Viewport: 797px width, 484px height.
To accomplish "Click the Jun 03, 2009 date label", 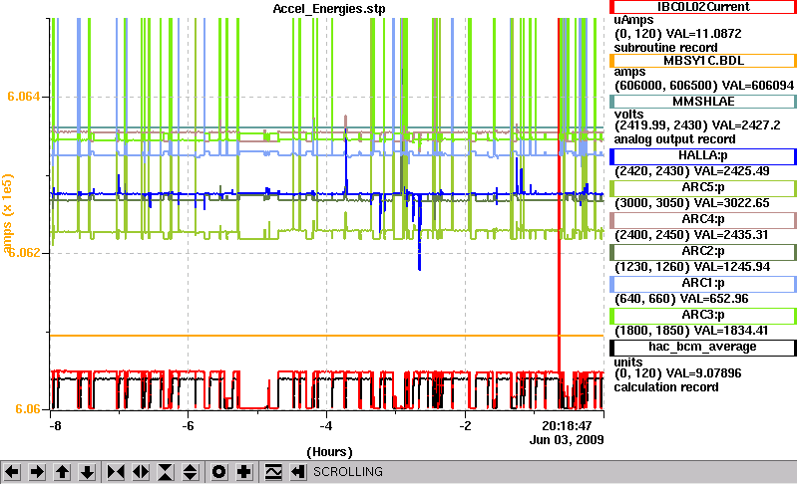I will (567, 440).
